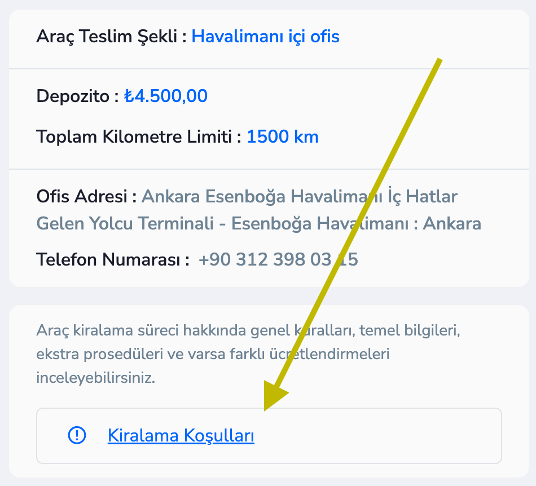
Task: Click inside the Kiralama Koşulları bordered container
Action: tap(269, 434)
